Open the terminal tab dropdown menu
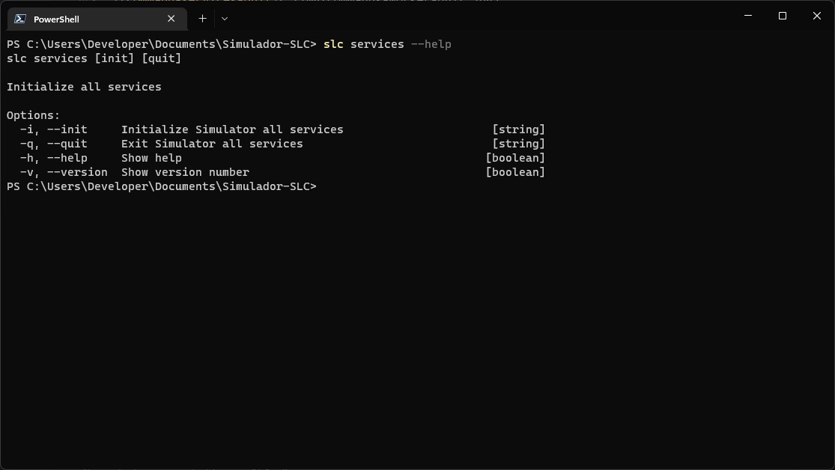The image size is (835, 470). point(223,19)
